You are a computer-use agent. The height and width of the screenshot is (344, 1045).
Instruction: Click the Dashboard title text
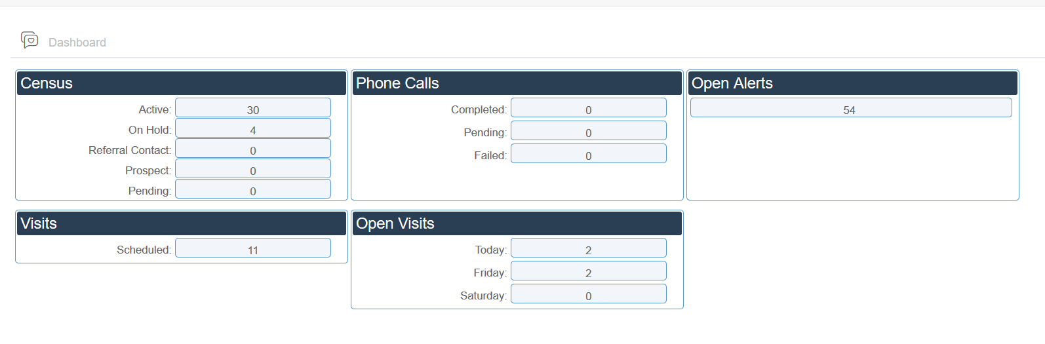point(77,43)
